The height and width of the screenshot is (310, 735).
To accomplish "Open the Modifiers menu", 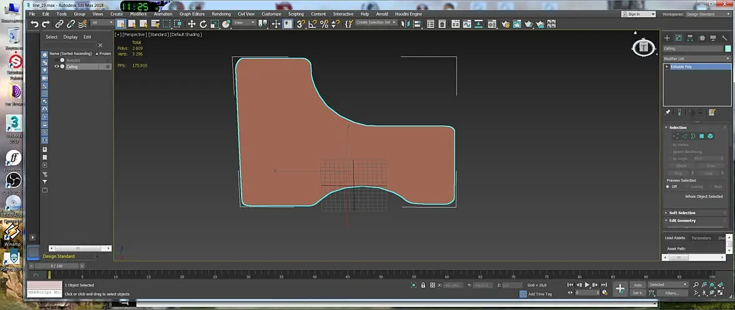I will 138,14.
